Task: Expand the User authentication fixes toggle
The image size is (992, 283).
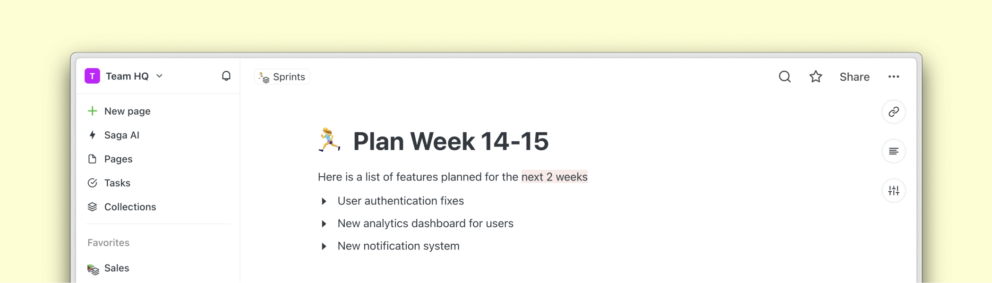Action: (x=324, y=201)
